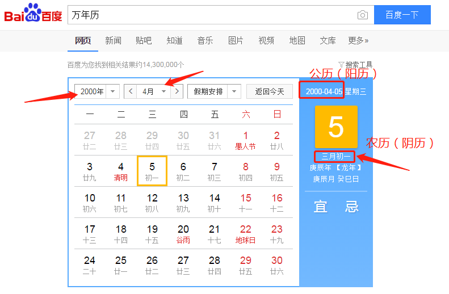Select April 13 初九 date
Viewport: 449px width, 294px height.
click(183, 203)
